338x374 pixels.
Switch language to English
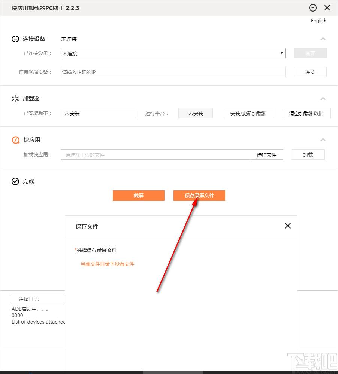tap(318, 21)
